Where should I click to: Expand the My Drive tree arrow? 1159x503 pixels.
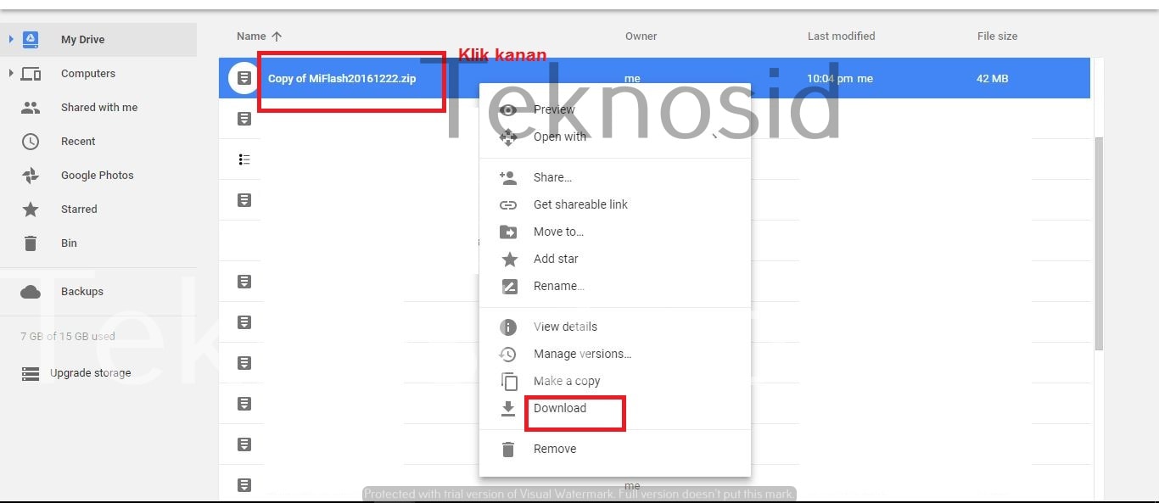tap(10, 39)
